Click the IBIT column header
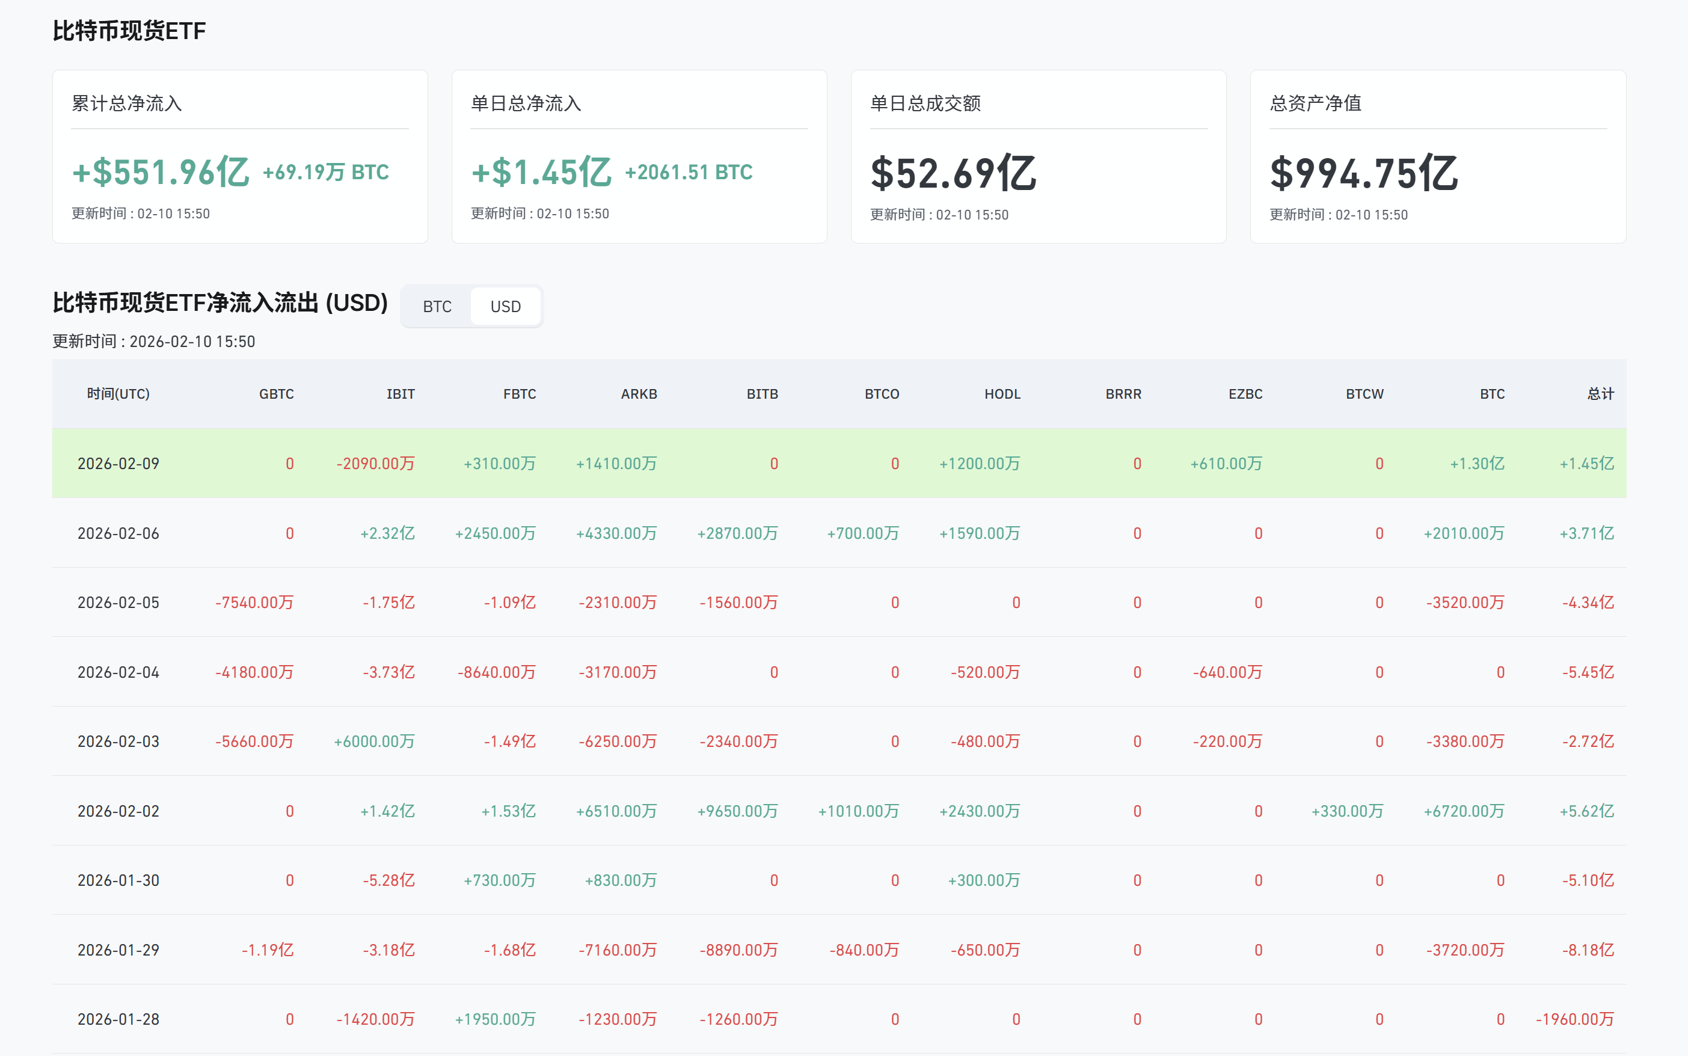 click(x=400, y=394)
